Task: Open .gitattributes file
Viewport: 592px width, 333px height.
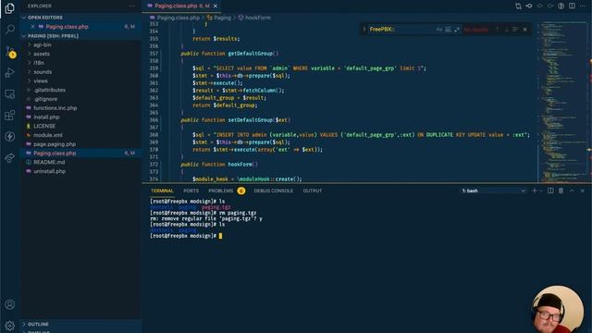Action: click(49, 91)
